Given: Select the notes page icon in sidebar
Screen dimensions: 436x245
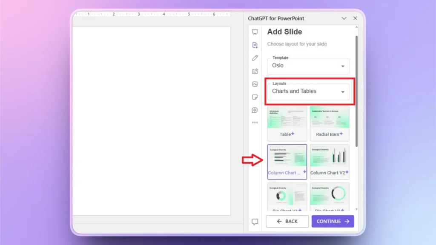Looking at the screenshot, I should click(255, 97).
